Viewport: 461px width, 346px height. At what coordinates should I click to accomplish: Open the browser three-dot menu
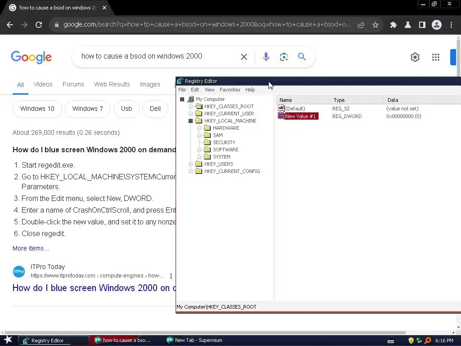pos(451,25)
